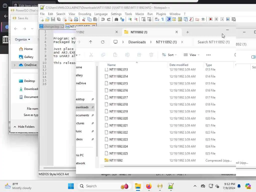Click the Up arrow in File Explorer

pos(90,42)
